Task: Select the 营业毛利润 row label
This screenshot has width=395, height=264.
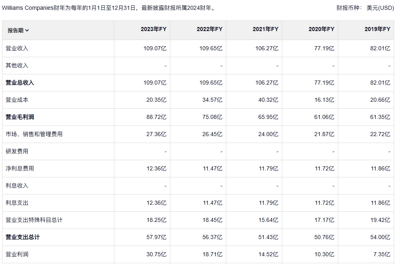Action: 20,117
